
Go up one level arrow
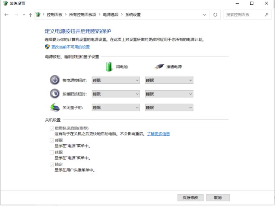(x=30, y=15)
